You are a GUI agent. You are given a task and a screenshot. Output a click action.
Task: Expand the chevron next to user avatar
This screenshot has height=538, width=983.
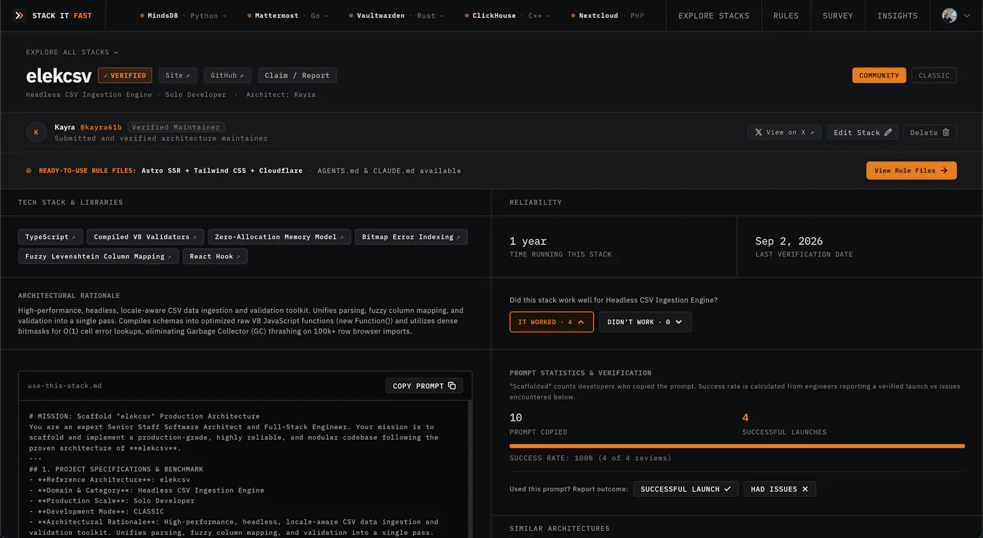(x=967, y=16)
